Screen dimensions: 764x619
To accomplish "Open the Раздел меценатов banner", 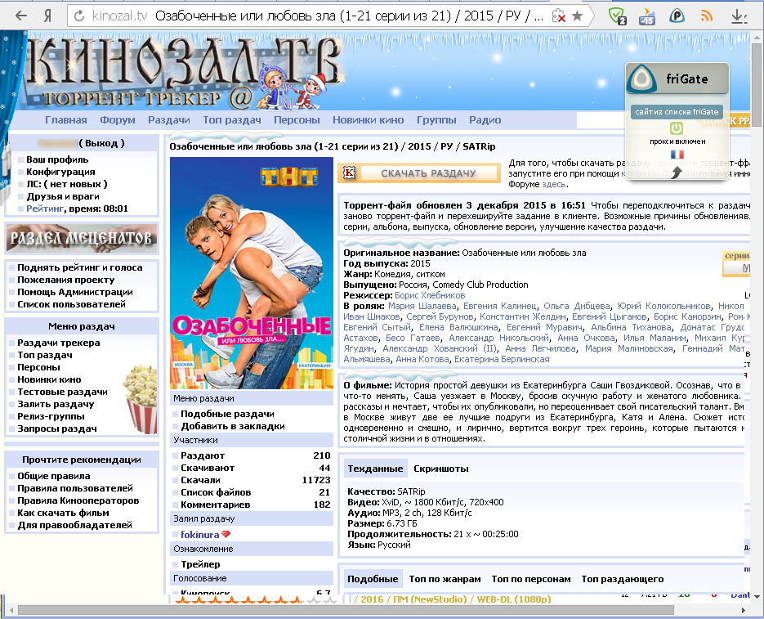I will click(x=82, y=238).
